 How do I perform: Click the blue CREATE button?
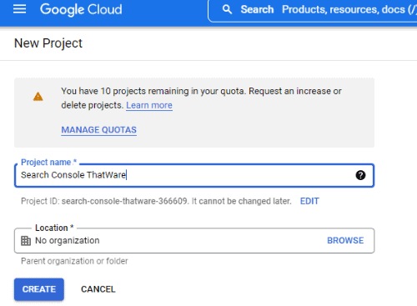(x=39, y=289)
